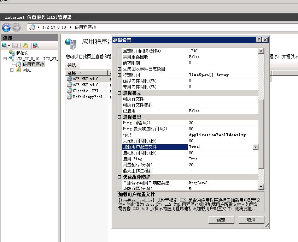This screenshot has width=298, height=242.
Task: Select 应用程序池 in the connections tree
Action: click(33, 64)
